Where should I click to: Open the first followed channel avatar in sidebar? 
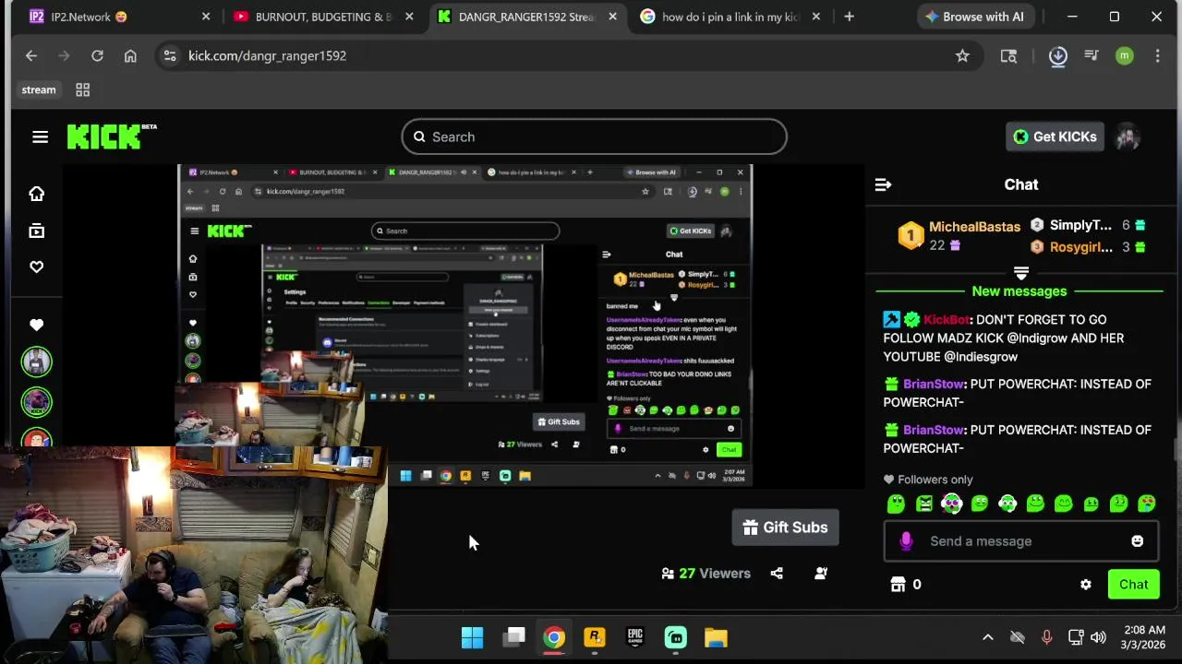(37, 362)
